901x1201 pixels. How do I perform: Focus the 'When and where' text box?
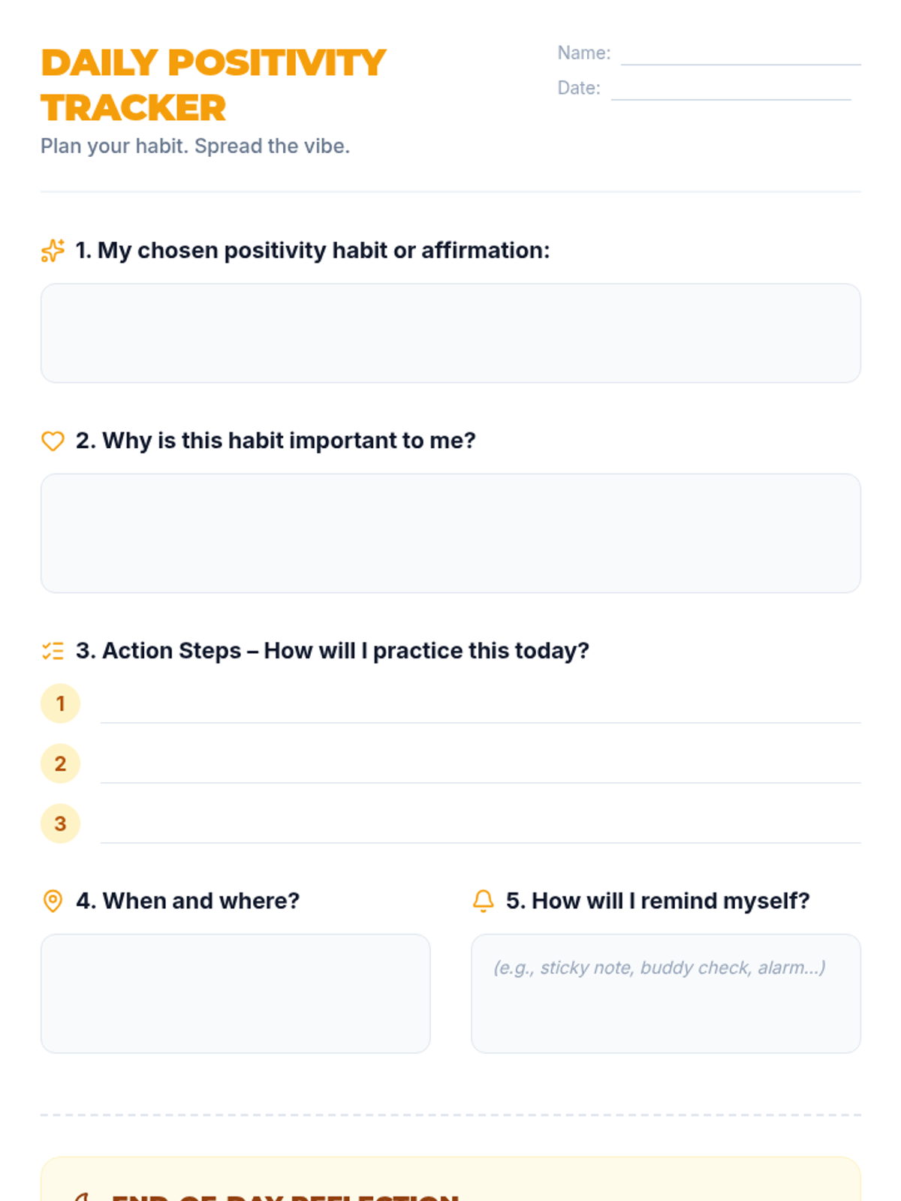tap(235, 993)
